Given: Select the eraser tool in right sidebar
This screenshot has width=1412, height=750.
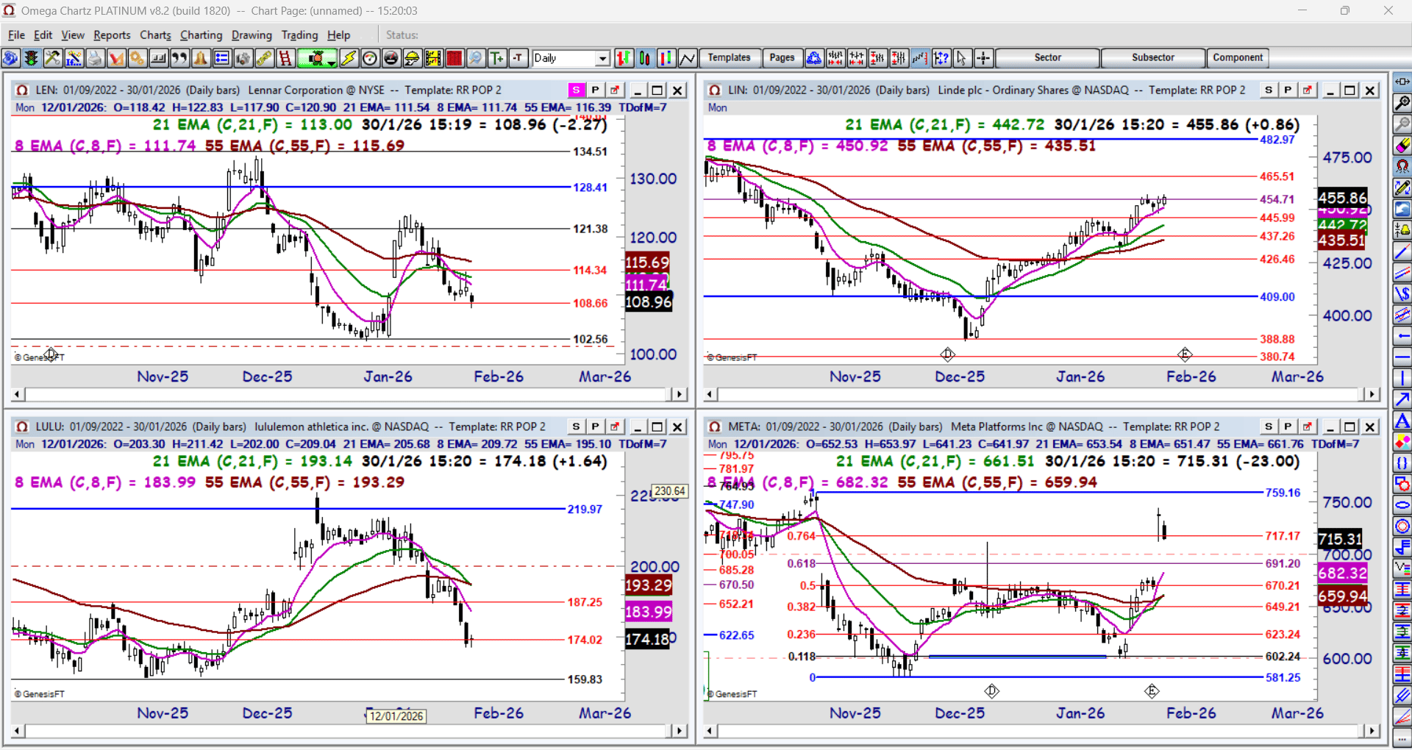Looking at the screenshot, I should [1402, 146].
